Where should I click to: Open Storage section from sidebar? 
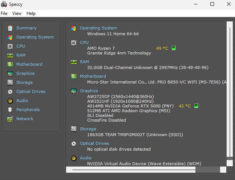[x=24, y=82]
